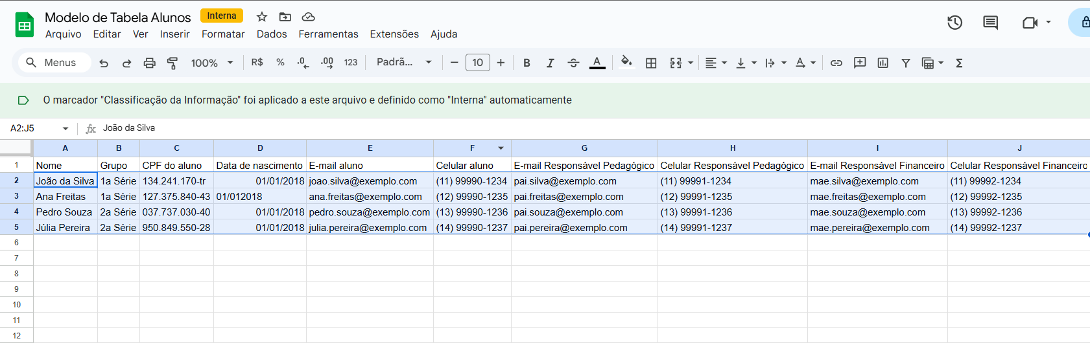Image resolution: width=1090 pixels, height=343 pixels.
Task: Toggle italic formatting
Action: 550,63
